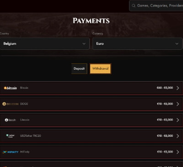Click the Tether TRC20 logo icon
The height and width of the screenshot is (167, 183).
[x=11, y=136]
